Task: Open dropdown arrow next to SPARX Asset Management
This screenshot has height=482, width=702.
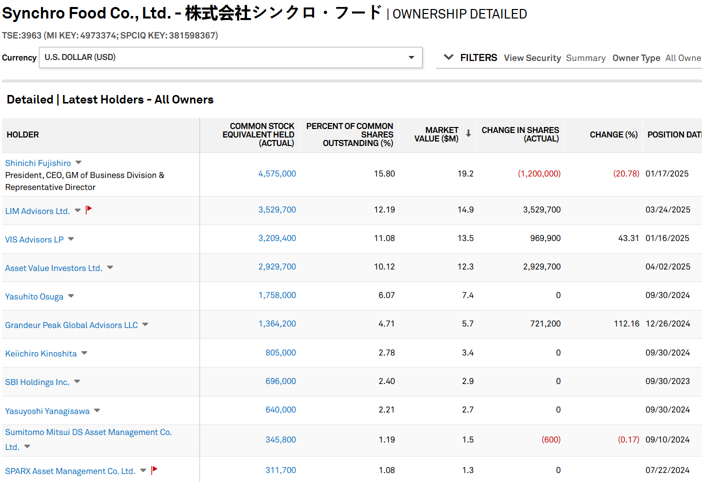Action: click(143, 470)
